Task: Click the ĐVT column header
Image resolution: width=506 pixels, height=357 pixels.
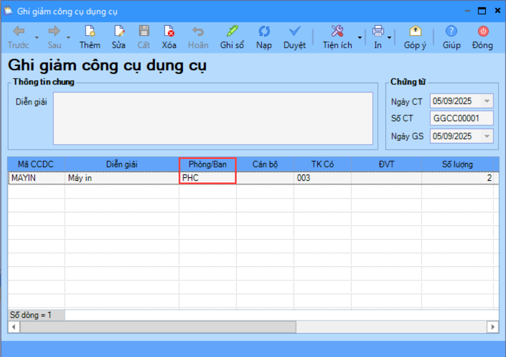Action: click(387, 164)
